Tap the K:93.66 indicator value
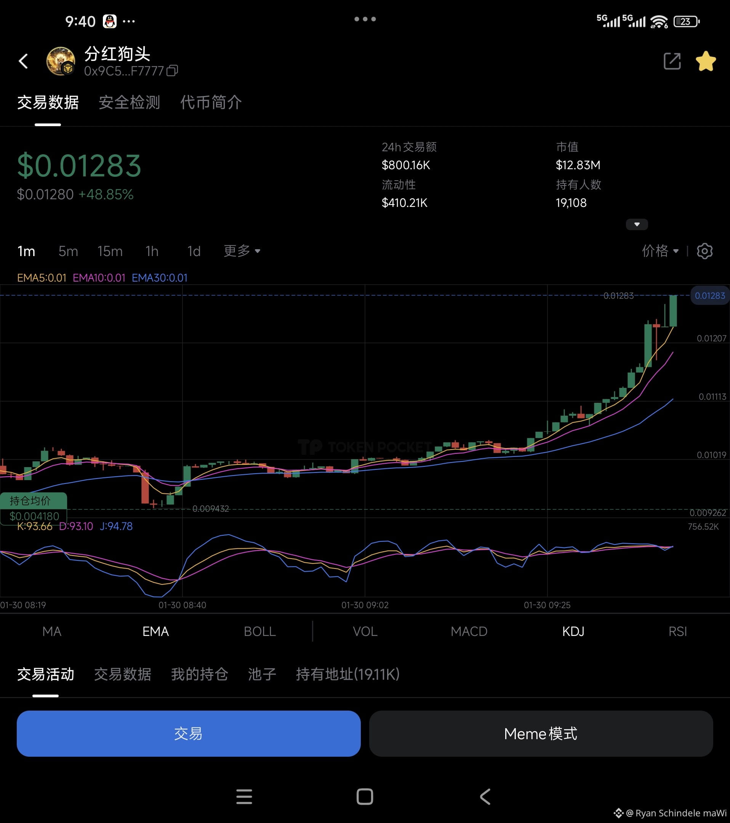The height and width of the screenshot is (823, 730). tap(35, 526)
